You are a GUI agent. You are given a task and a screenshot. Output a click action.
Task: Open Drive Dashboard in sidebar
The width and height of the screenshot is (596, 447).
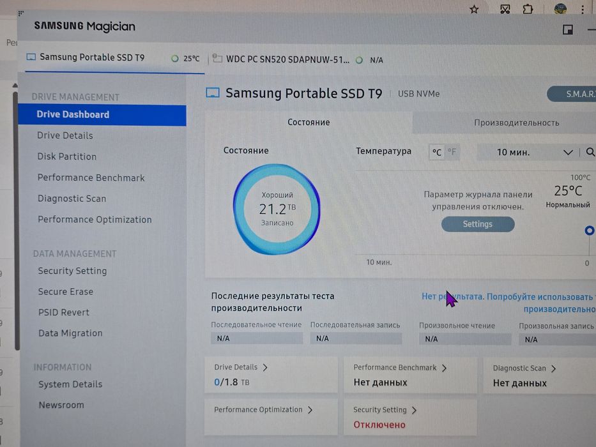point(102,115)
